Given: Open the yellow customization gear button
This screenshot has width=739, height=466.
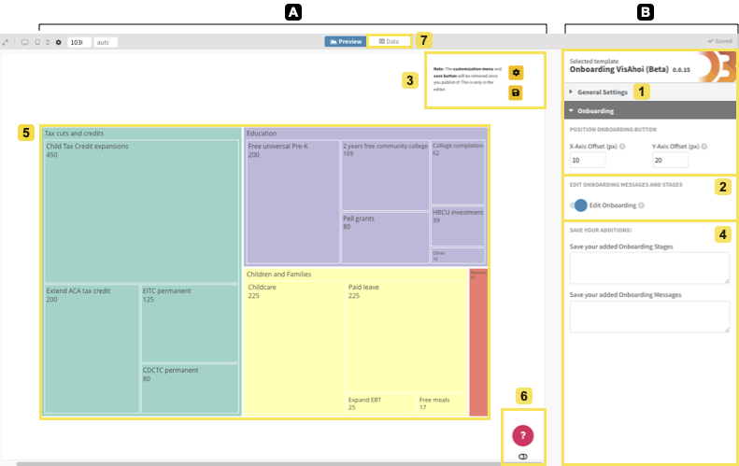Looking at the screenshot, I should point(516,73).
